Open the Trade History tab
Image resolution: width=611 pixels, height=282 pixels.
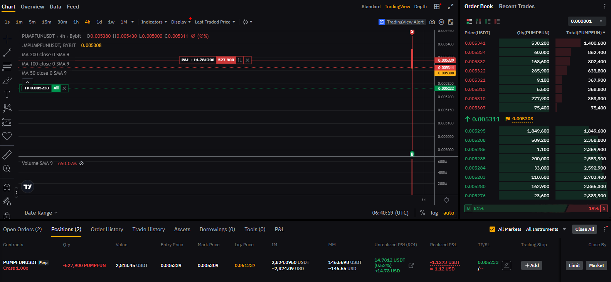(x=148, y=229)
